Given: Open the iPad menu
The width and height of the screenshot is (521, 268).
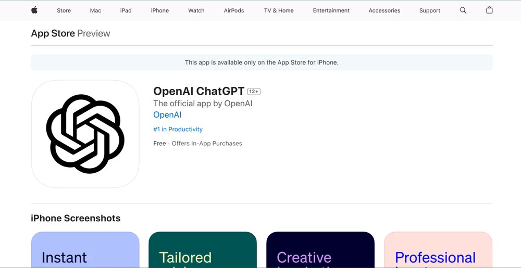Looking at the screenshot, I should point(126,10).
